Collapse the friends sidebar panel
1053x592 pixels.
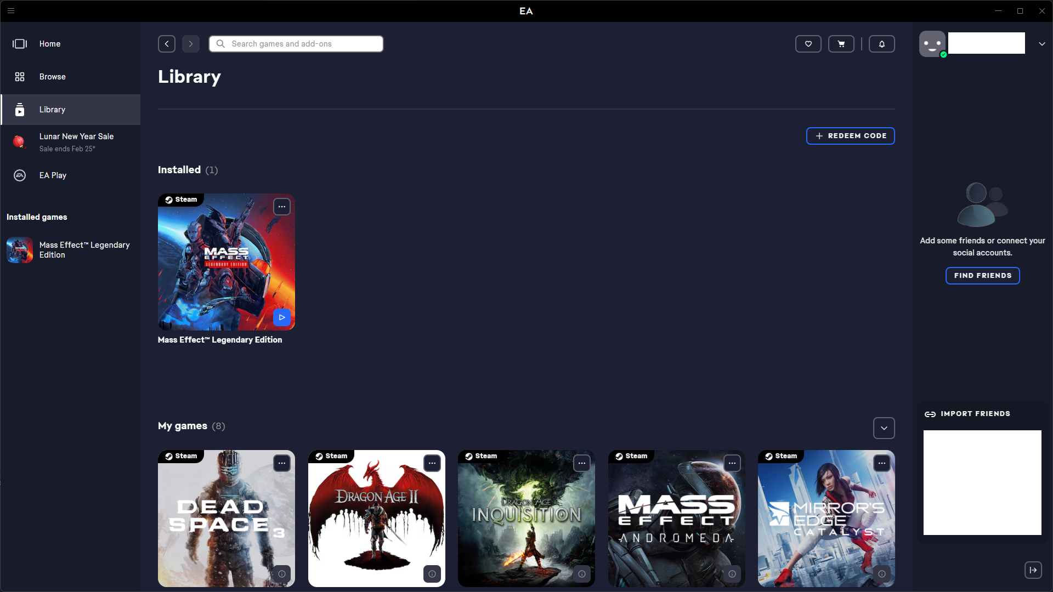1033,570
